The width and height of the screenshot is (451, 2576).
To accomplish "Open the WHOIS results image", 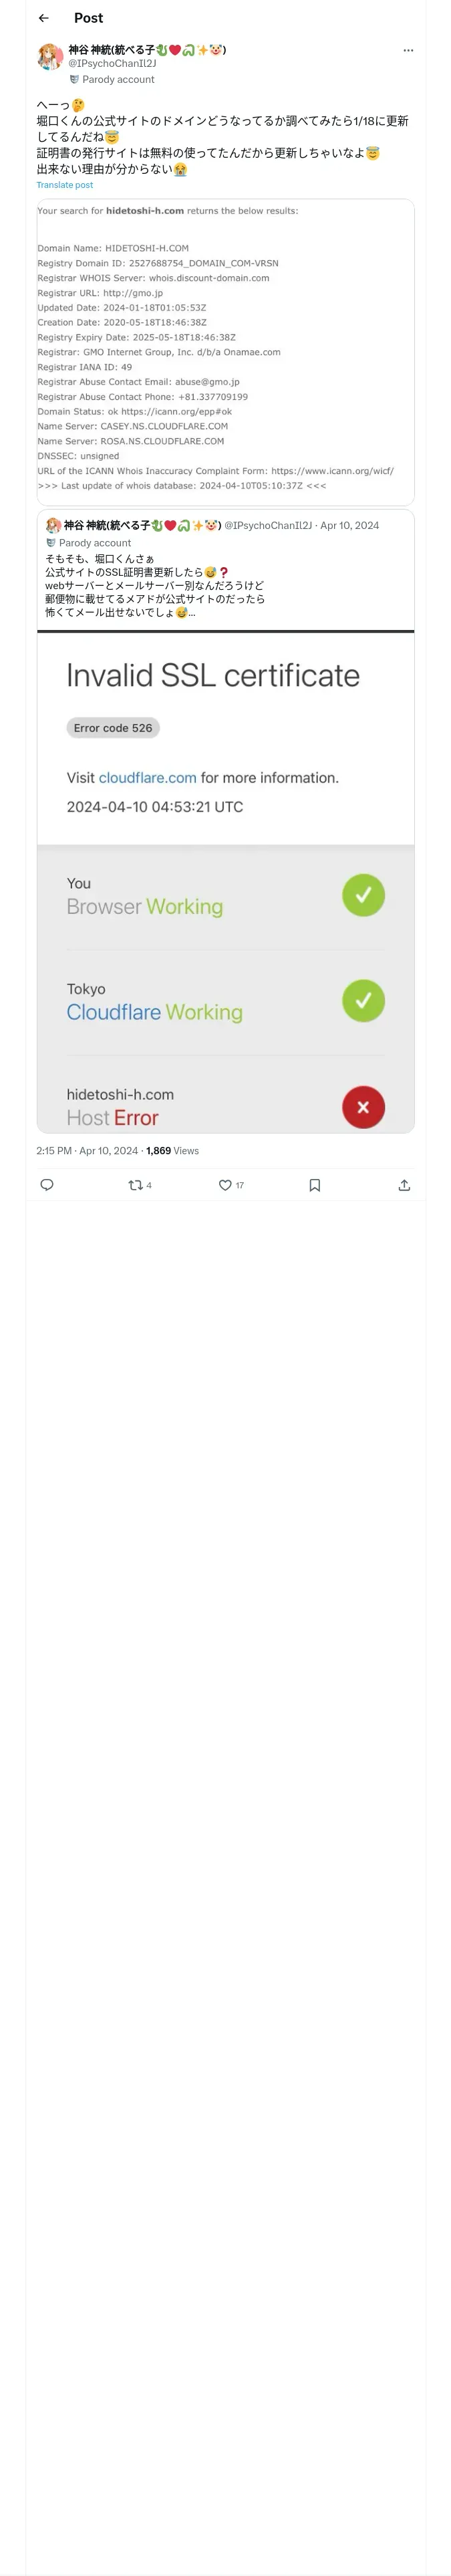I will click(x=226, y=352).
